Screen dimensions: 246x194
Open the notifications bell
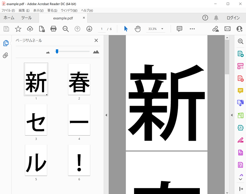tap(216, 18)
